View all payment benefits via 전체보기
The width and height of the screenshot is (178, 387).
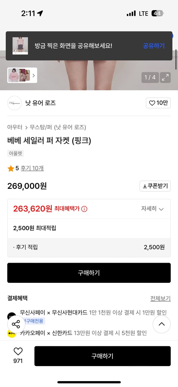161,298
